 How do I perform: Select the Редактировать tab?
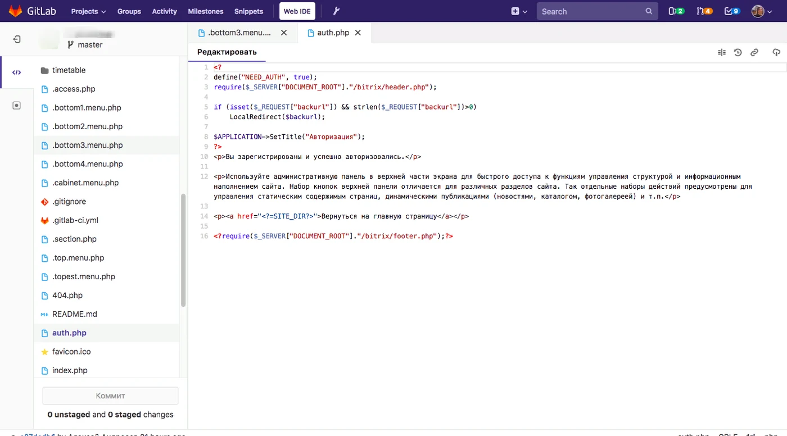click(x=227, y=52)
